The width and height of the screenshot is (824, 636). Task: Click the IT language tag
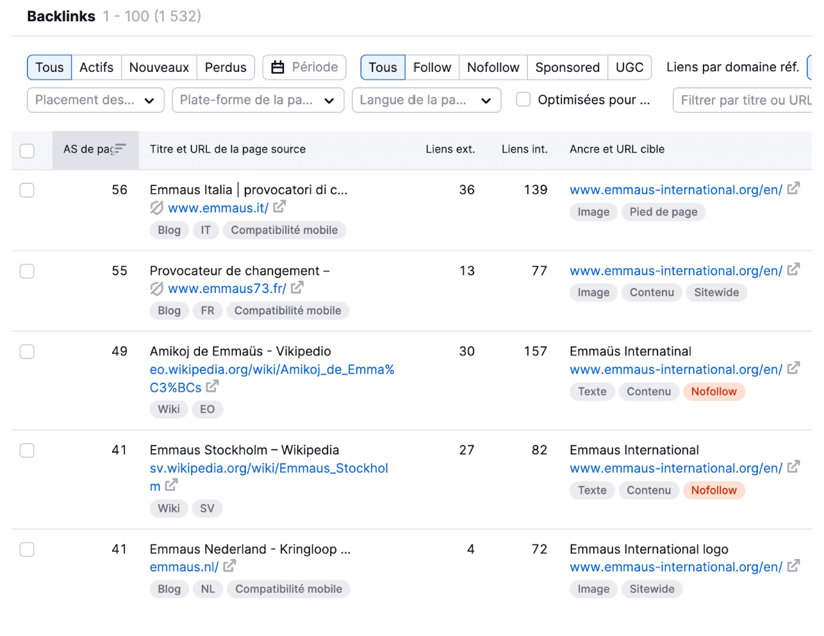[206, 230]
